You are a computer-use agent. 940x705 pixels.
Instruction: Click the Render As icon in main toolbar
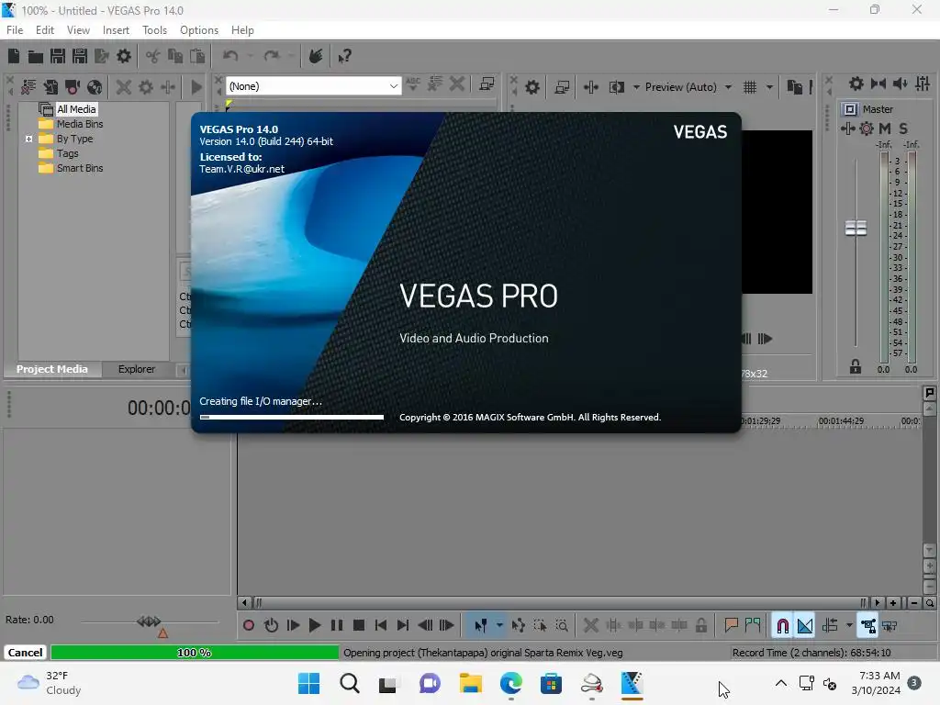[102, 56]
